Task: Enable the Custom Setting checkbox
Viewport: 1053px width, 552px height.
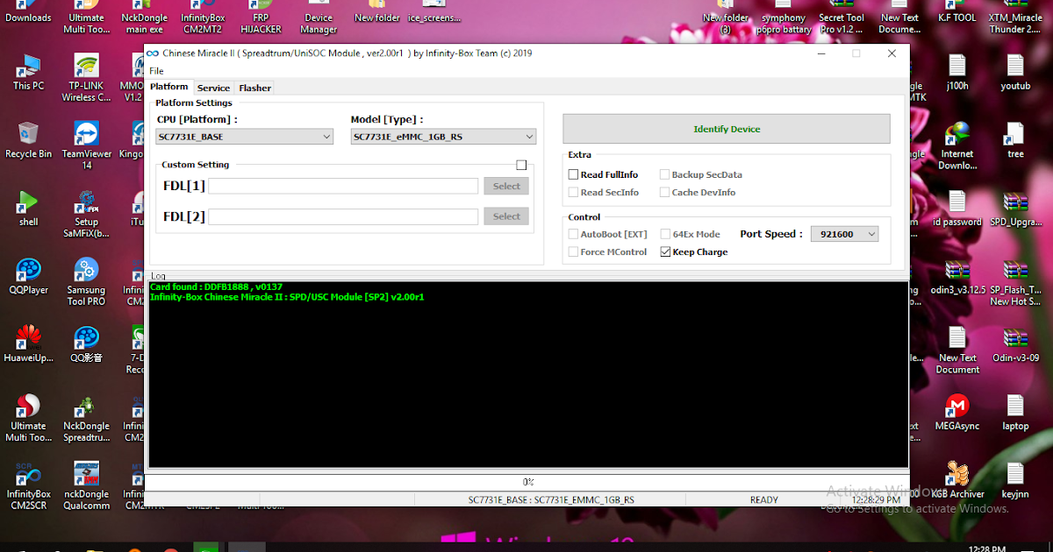Action: coord(521,165)
